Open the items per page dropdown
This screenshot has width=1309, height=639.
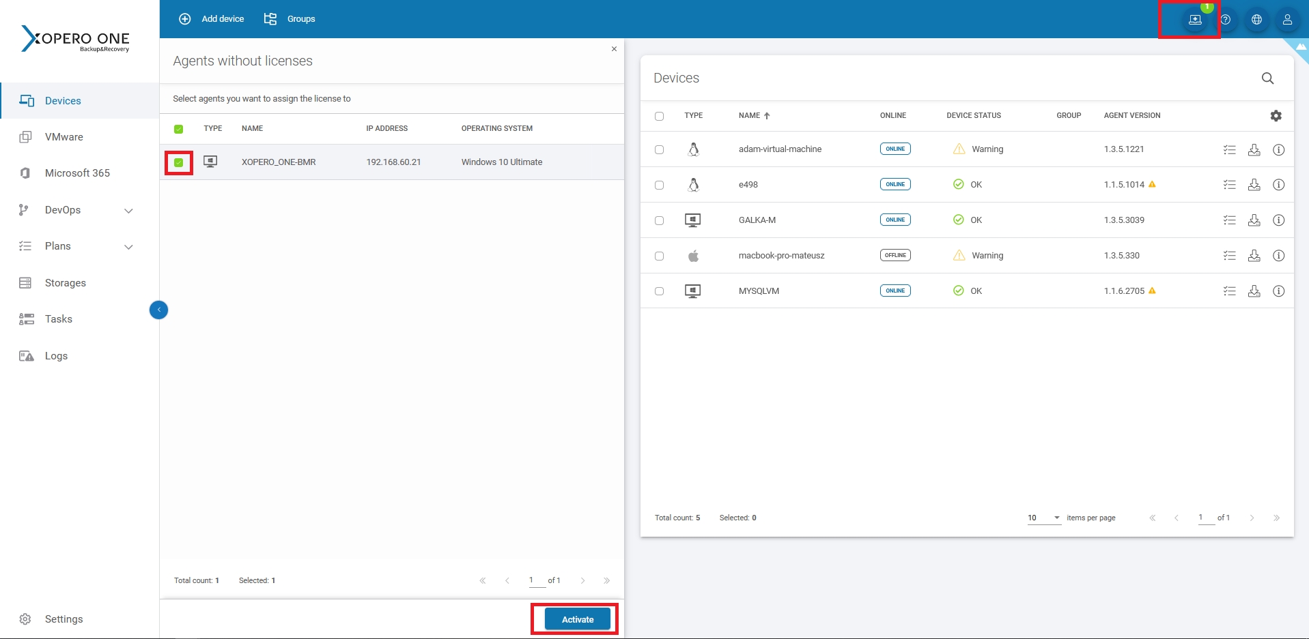(x=1044, y=518)
